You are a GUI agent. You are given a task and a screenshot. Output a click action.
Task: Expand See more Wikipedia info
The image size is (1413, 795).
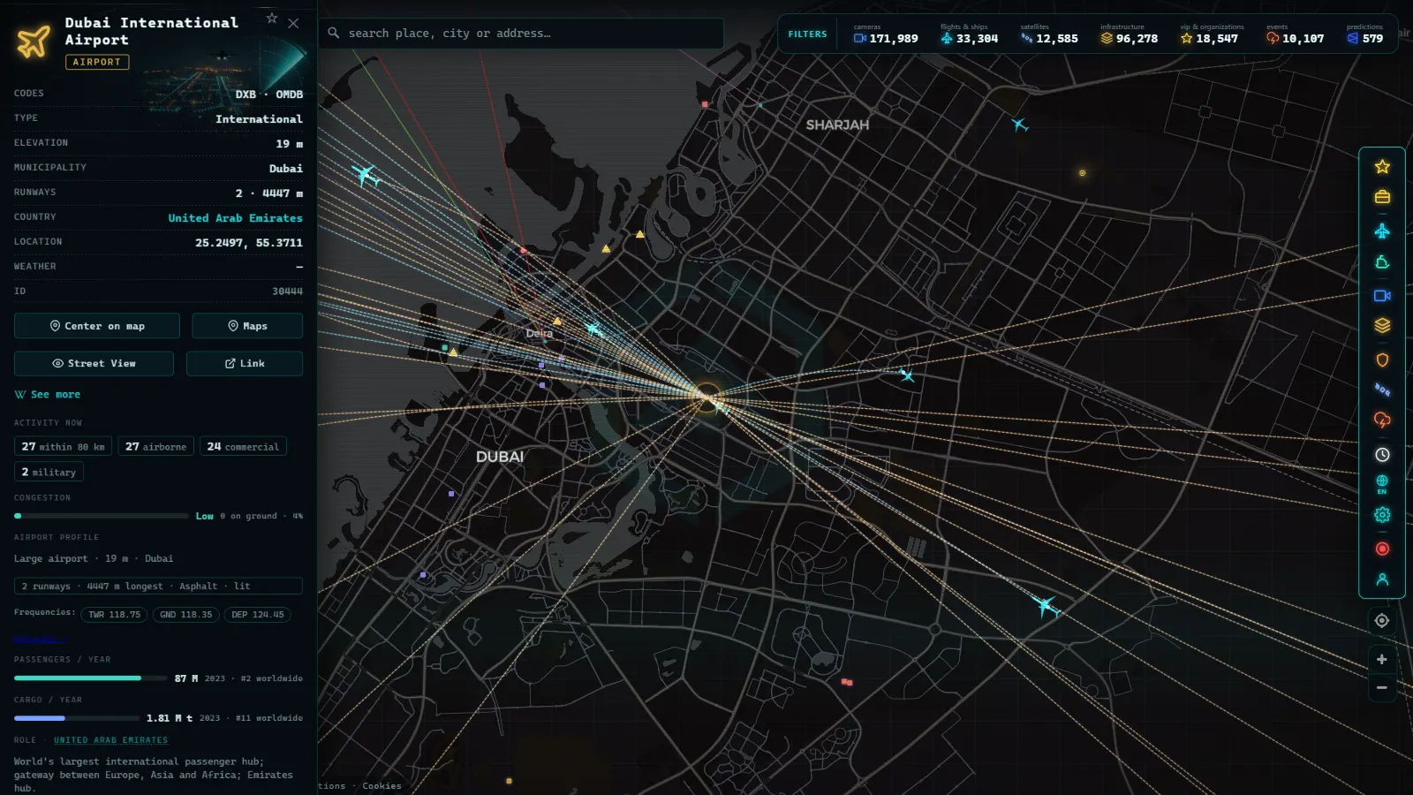pyautogui.click(x=48, y=395)
